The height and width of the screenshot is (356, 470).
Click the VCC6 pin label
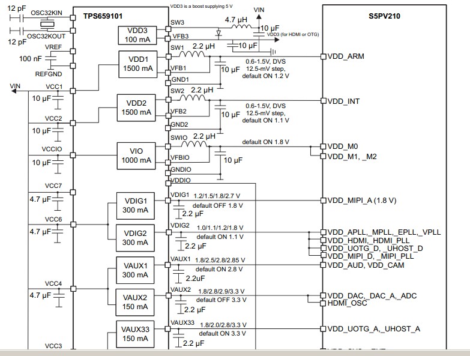tap(53, 219)
